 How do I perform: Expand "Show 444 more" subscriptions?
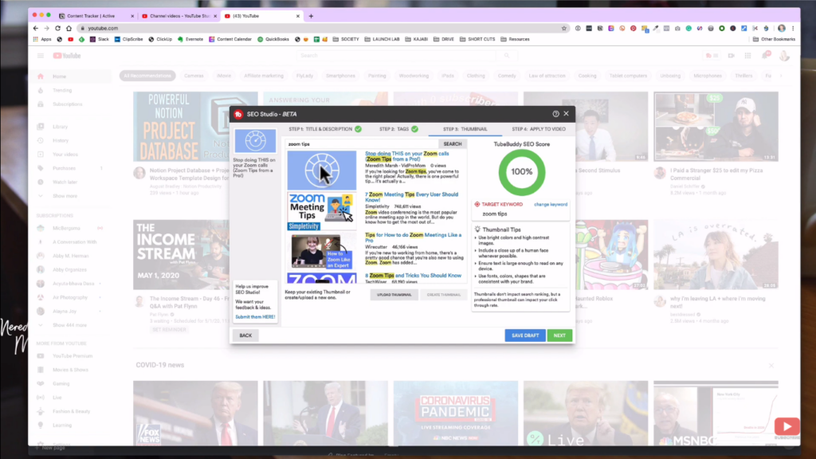(69, 325)
